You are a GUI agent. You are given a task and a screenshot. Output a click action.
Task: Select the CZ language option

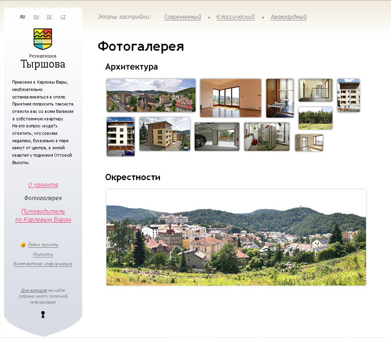pyautogui.click(x=63, y=17)
